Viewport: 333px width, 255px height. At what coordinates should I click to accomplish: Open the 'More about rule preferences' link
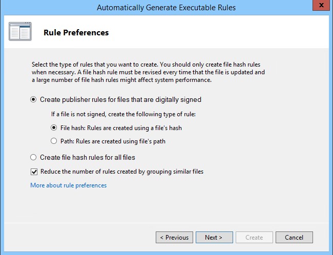click(x=69, y=185)
